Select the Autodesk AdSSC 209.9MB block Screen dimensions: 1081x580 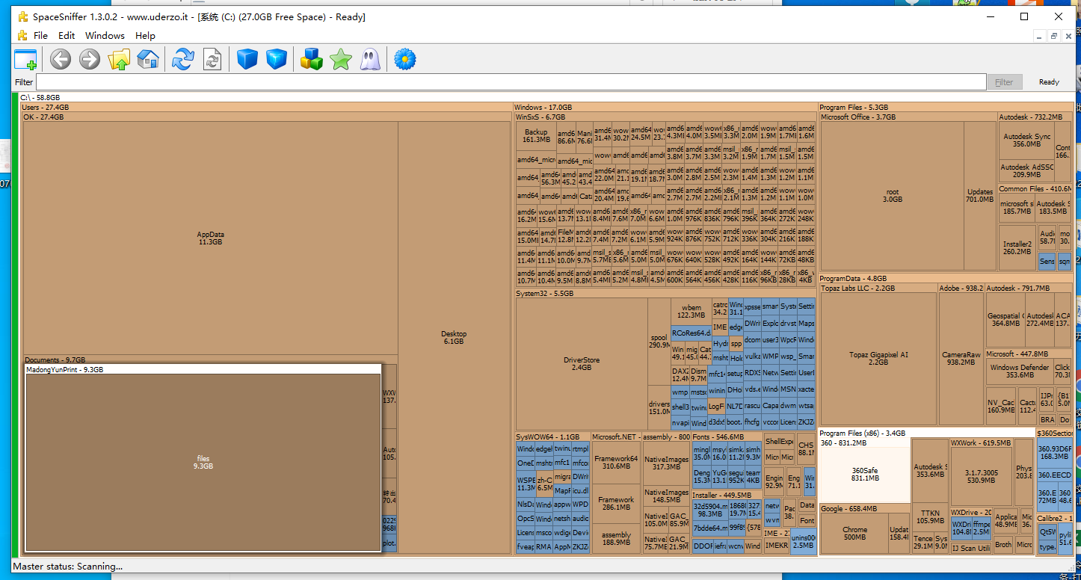click(x=1026, y=171)
